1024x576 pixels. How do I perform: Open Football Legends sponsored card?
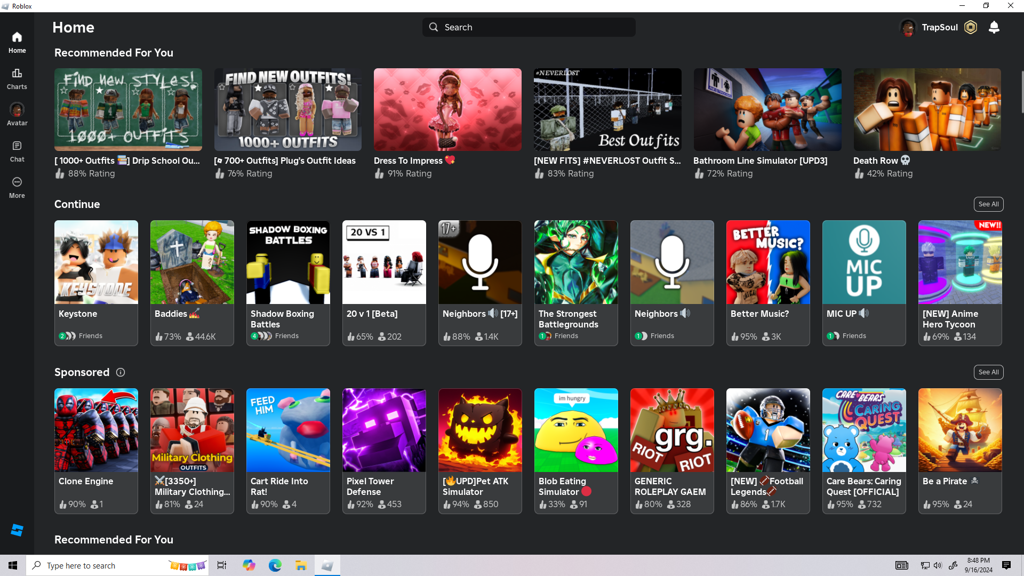768,451
